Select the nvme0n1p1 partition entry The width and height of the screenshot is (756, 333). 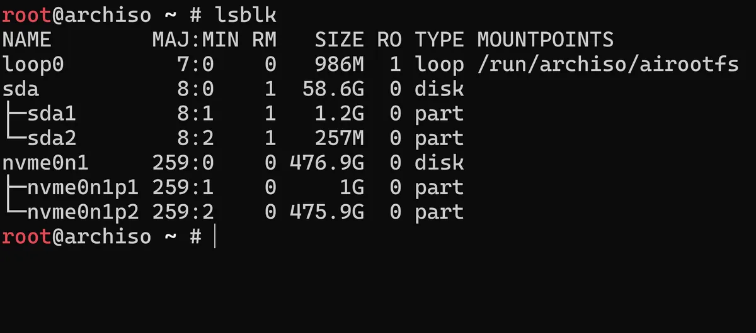tap(83, 187)
